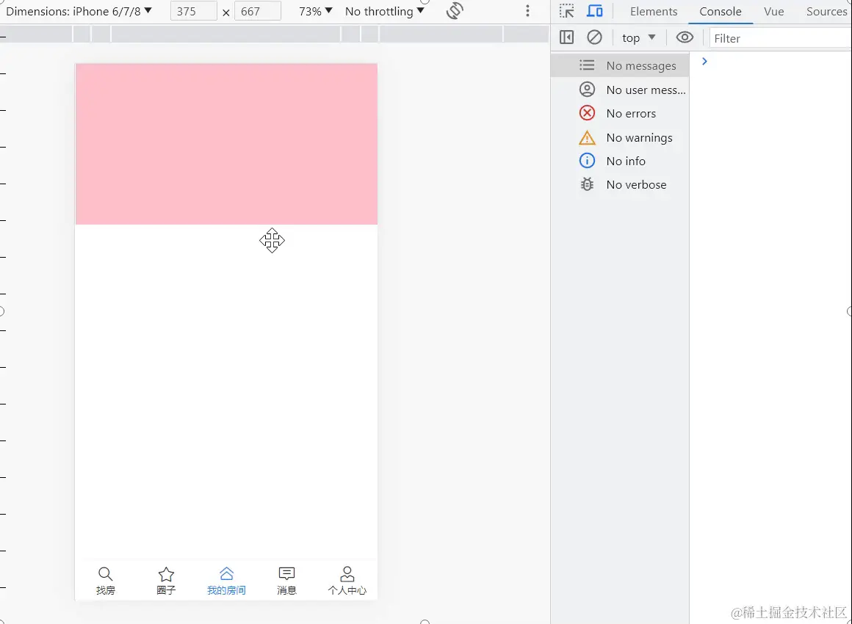Image resolution: width=852 pixels, height=624 pixels.
Task: Tap the 个人中心 profile tab icon
Action: tap(347, 573)
